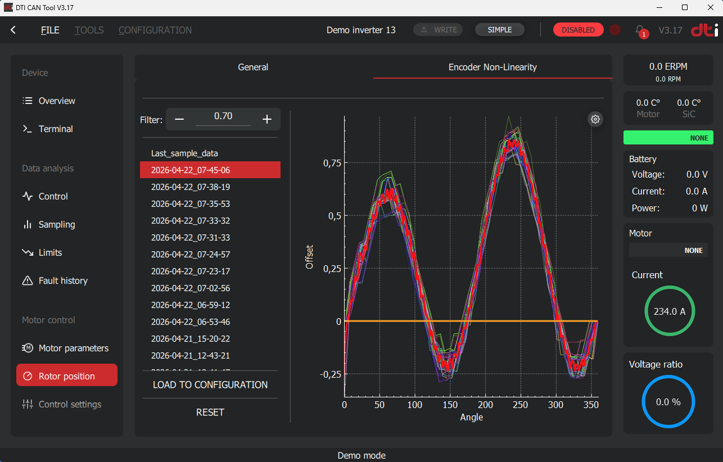Go to Fault history page

(67, 280)
